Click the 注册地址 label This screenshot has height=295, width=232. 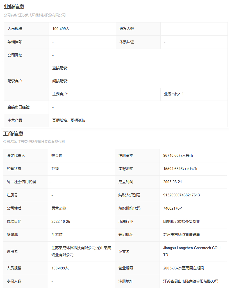click(x=126, y=281)
